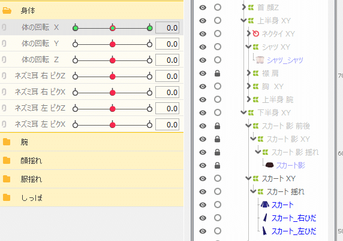This screenshot has height=241, width=343.
Task: Hide the ネクタイ XY rotation deformer
Action: coord(203,34)
